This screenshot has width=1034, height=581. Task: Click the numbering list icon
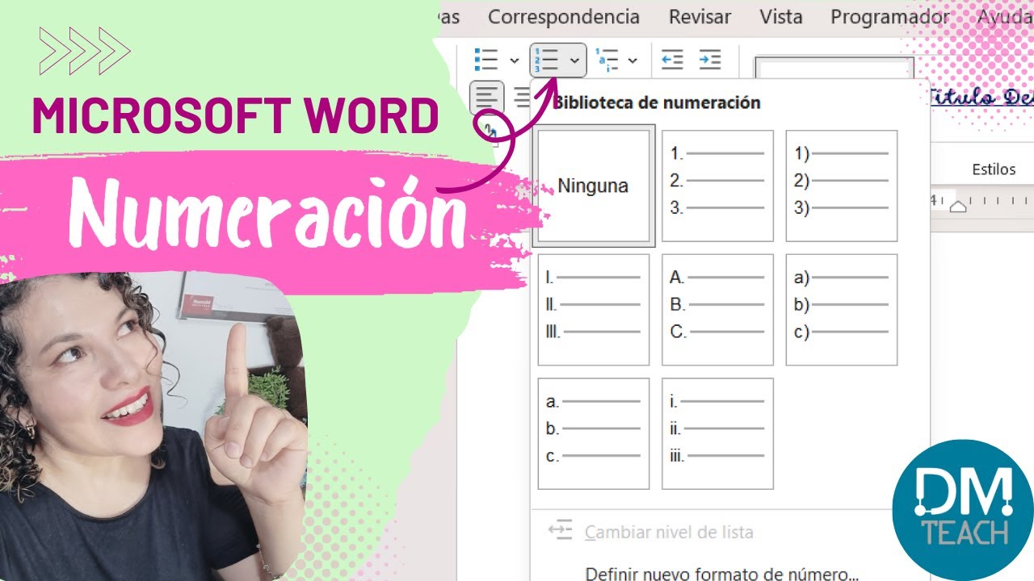(549, 61)
